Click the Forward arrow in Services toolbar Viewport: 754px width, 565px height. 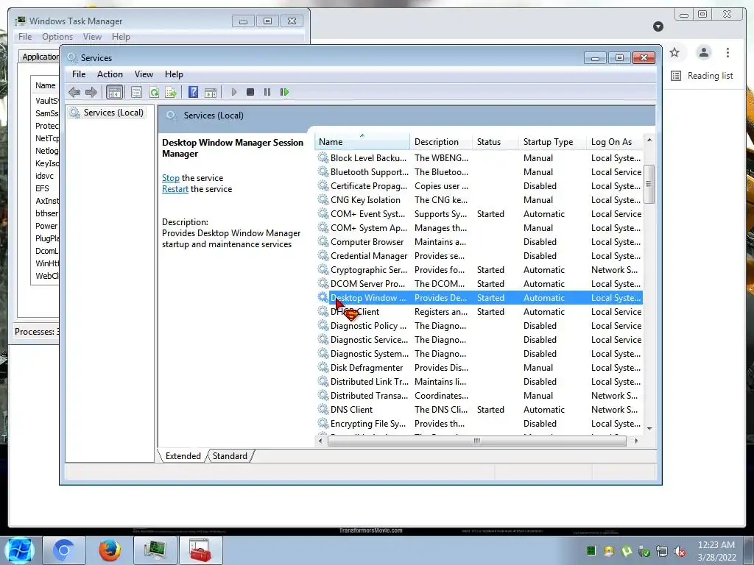tap(91, 92)
